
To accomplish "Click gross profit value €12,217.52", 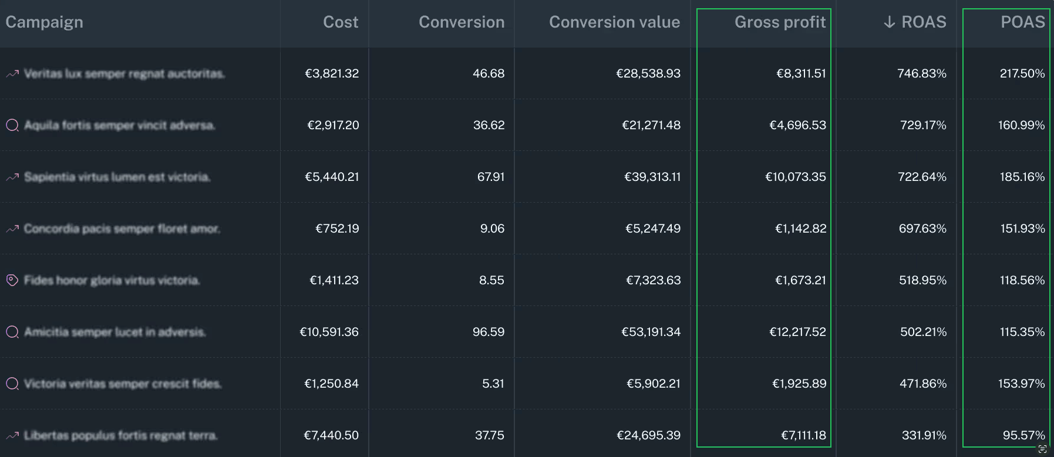I will [797, 332].
